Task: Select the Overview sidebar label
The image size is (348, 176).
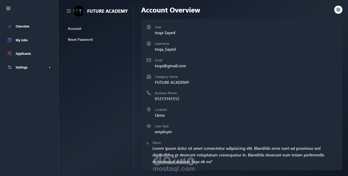Action: click(22, 26)
